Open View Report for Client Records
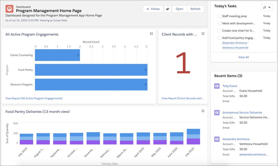The width and height of the screenshot is (278, 166). coord(183,98)
